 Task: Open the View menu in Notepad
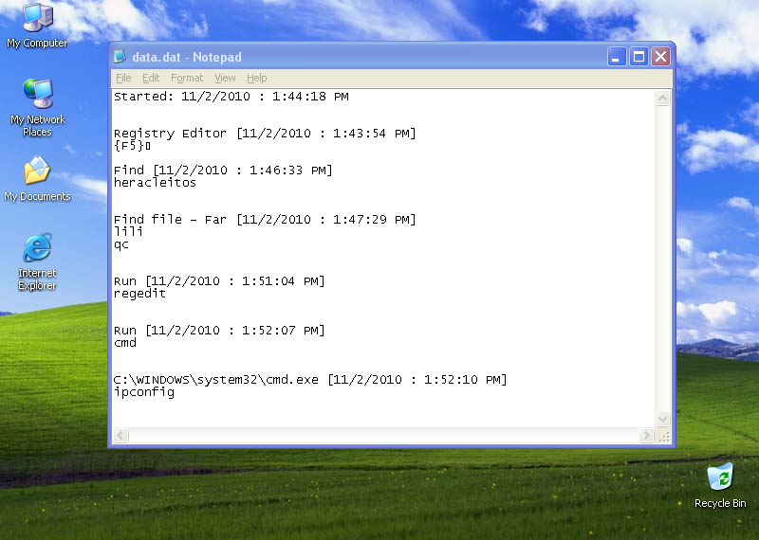tap(225, 78)
